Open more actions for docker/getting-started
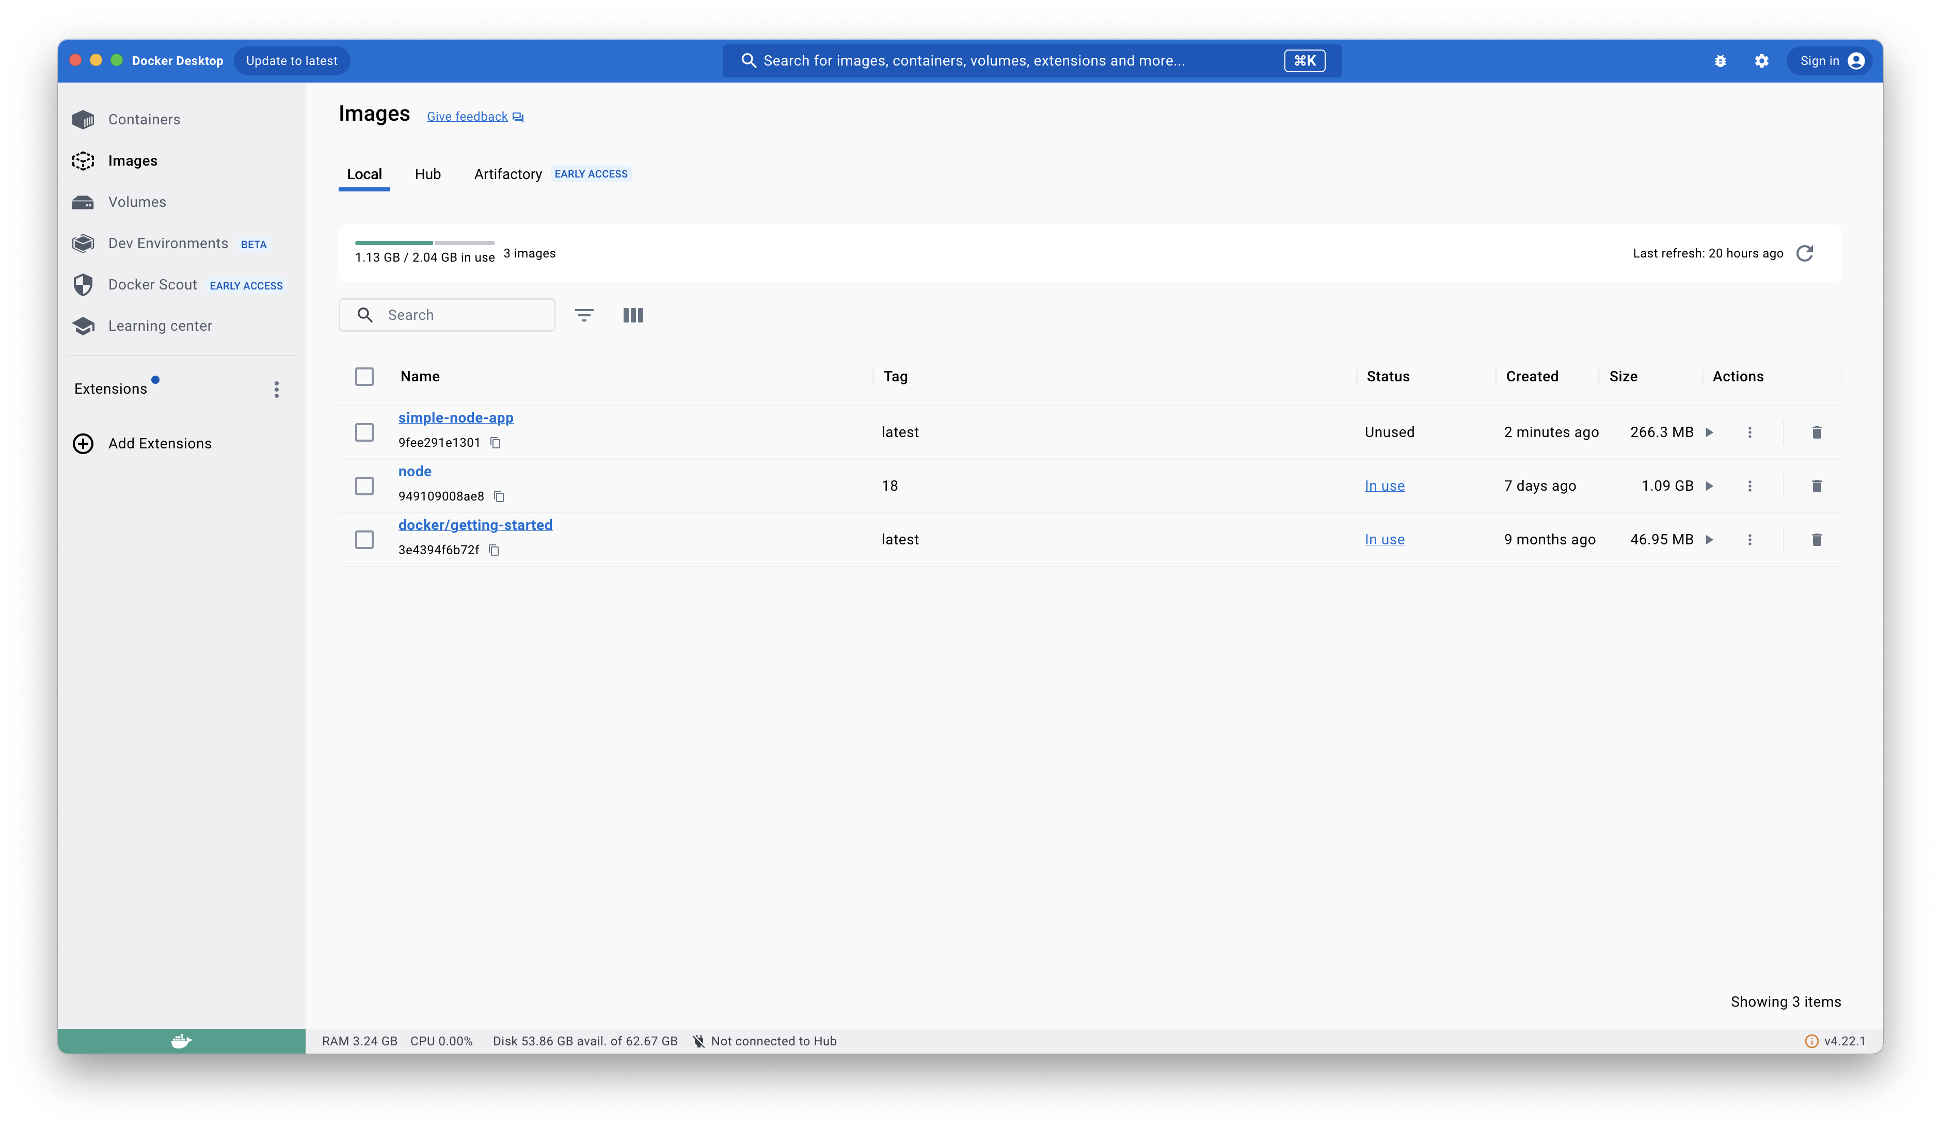 1750,540
